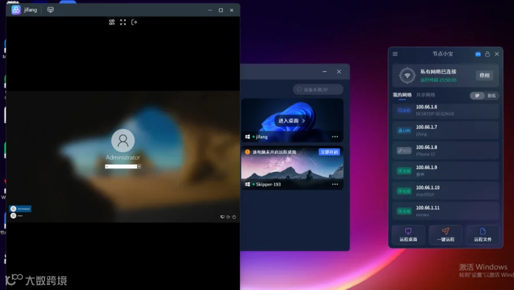
Task: Click the offline badge on 100.66.1.8
Action: tap(404, 151)
